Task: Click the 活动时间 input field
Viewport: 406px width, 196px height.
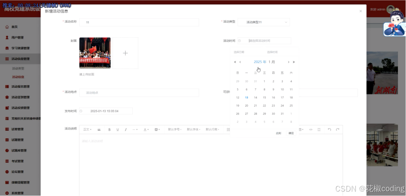Action: point(264,41)
